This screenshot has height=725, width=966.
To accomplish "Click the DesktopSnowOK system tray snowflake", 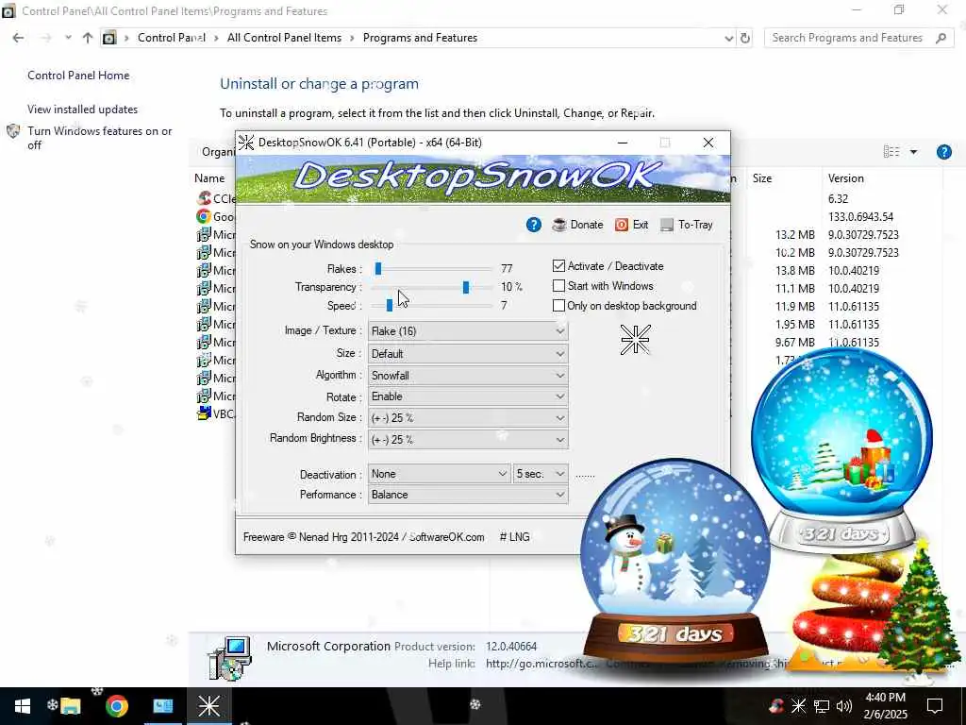I will pyautogui.click(x=798, y=706).
